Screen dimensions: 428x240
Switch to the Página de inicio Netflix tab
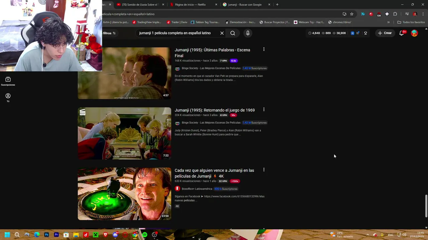193,5
